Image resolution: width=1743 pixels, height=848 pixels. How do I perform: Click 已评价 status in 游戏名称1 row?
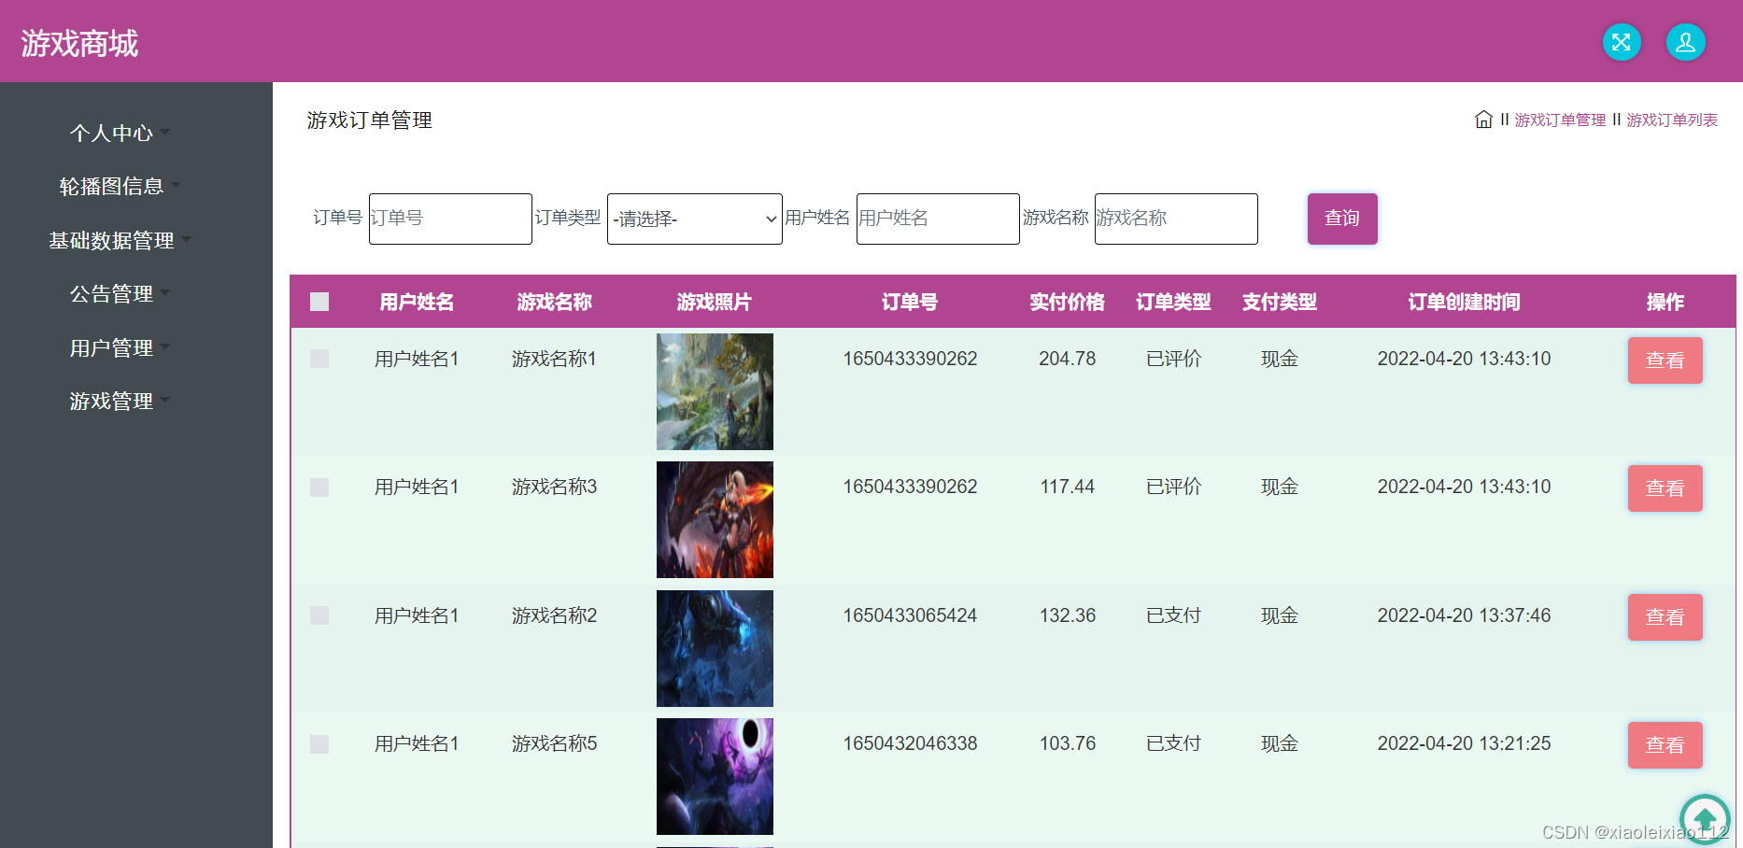tap(1173, 359)
